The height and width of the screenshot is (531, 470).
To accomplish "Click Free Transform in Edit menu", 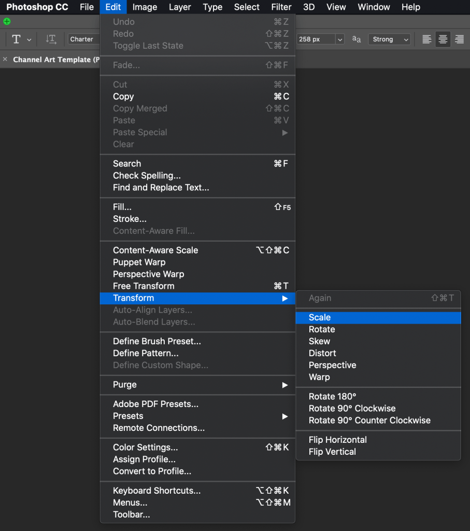I will tap(144, 286).
